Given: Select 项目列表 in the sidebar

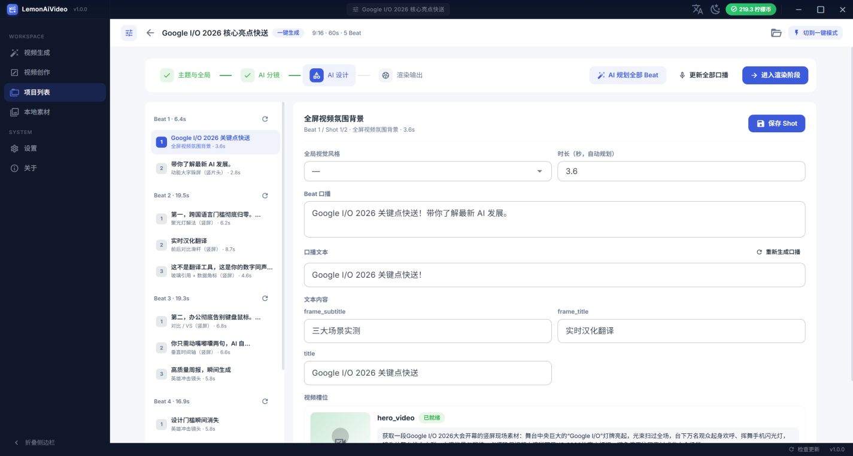Looking at the screenshot, I should pos(55,92).
